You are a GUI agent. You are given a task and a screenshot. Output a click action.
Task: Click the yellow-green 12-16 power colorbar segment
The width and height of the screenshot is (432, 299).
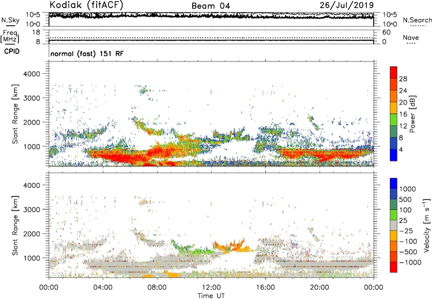click(x=394, y=120)
